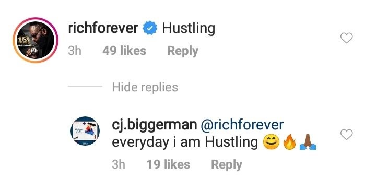The width and height of the screenshot is (376, 191).
Task: Tap the 'everyday i am Hustling' comment text
Action: point(185,142)
